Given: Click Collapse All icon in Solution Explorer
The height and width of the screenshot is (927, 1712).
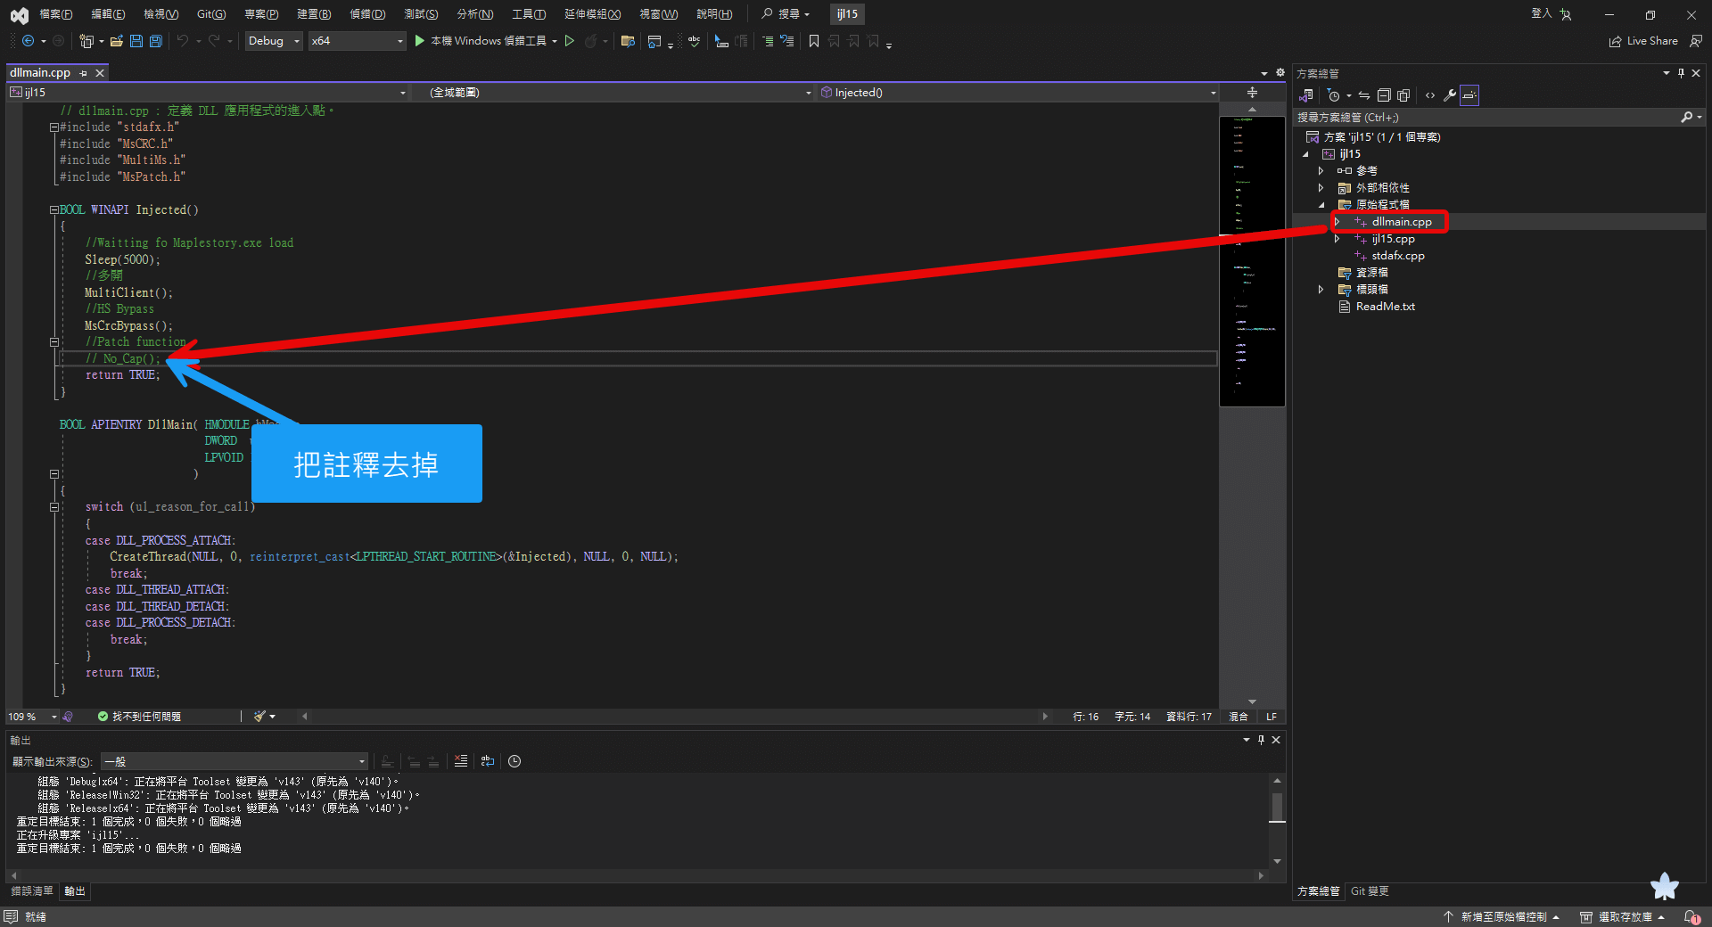Looking at the screenshot, I should point(1384,95).
